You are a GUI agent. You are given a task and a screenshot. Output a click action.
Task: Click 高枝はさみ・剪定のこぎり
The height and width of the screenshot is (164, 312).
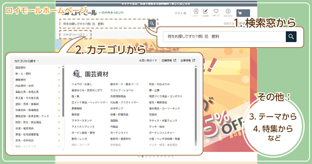click(x=87, y=90)
